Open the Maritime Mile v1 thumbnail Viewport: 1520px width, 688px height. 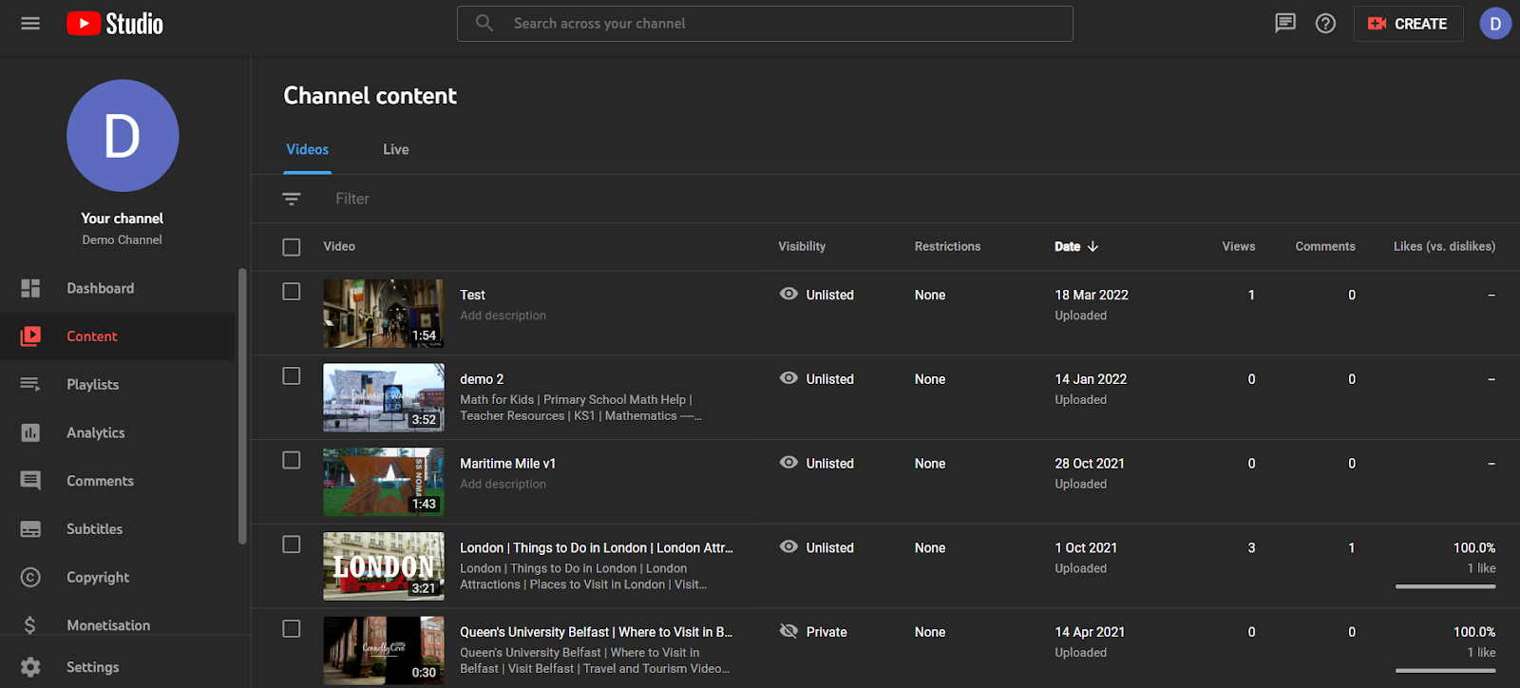click(384, 482)
